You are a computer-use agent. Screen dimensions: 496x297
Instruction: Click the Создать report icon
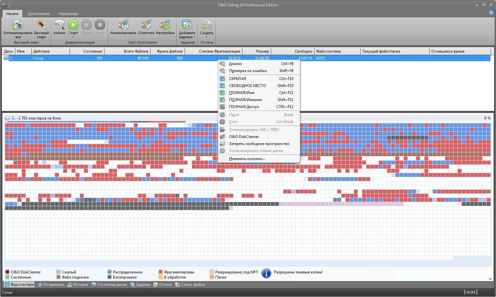tap(207, 25)
